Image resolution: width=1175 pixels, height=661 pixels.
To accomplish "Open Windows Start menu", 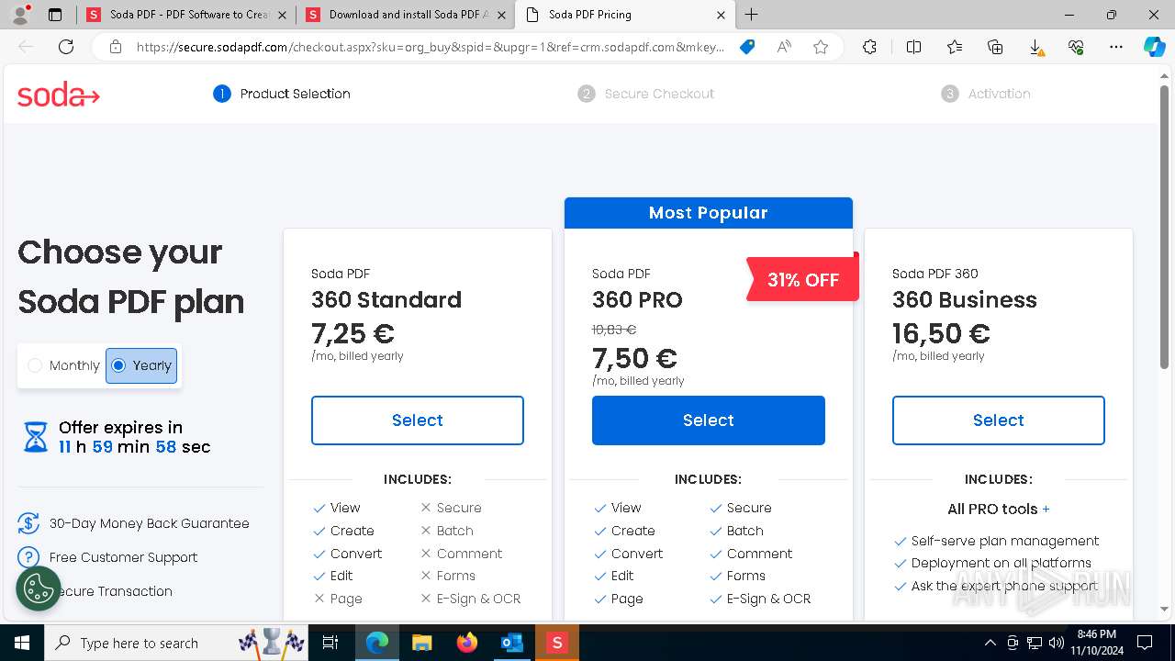I will point(22,643).
